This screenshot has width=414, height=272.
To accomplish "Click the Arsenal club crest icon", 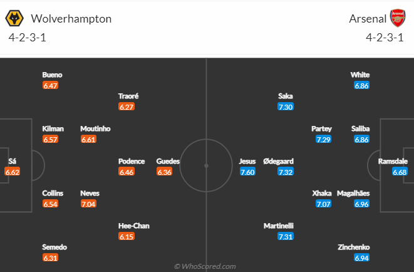I will pyautogui.click(x=398, y=18).
